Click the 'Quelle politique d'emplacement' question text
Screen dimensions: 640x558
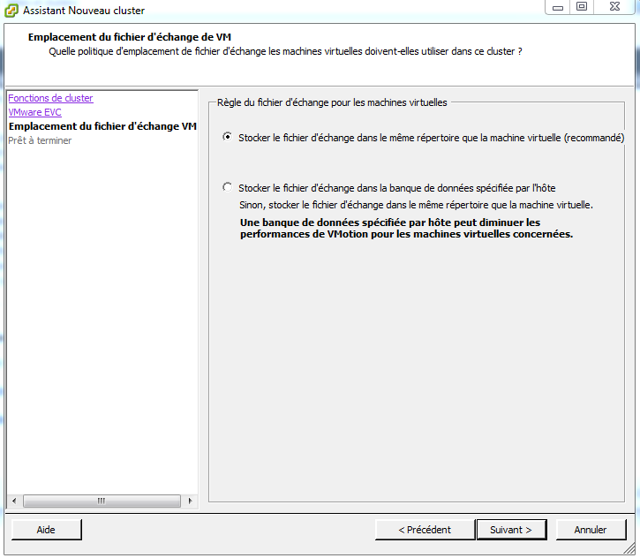(x=285, y=51)
